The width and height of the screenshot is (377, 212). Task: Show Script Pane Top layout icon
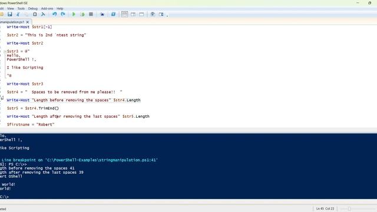click(124, 14)
